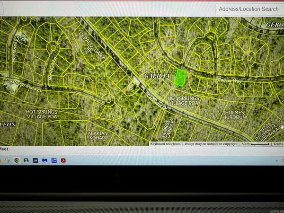Open Malwarebytes from the taskbar
284x213 pixels.
pyautogui.click(x=44, y=161)
